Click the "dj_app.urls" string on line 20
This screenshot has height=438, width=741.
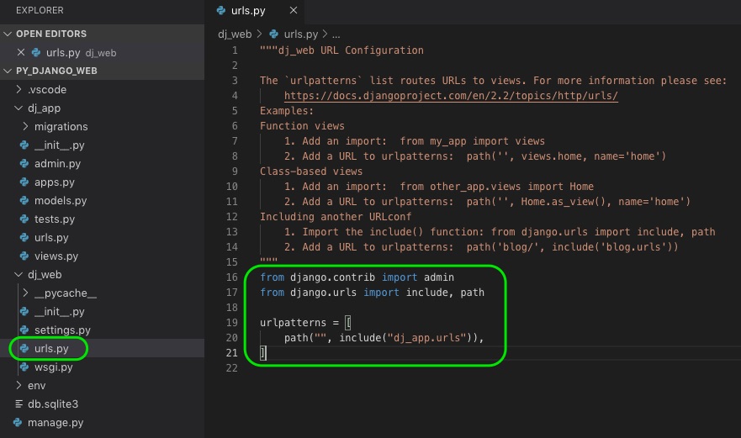point(426,338)
